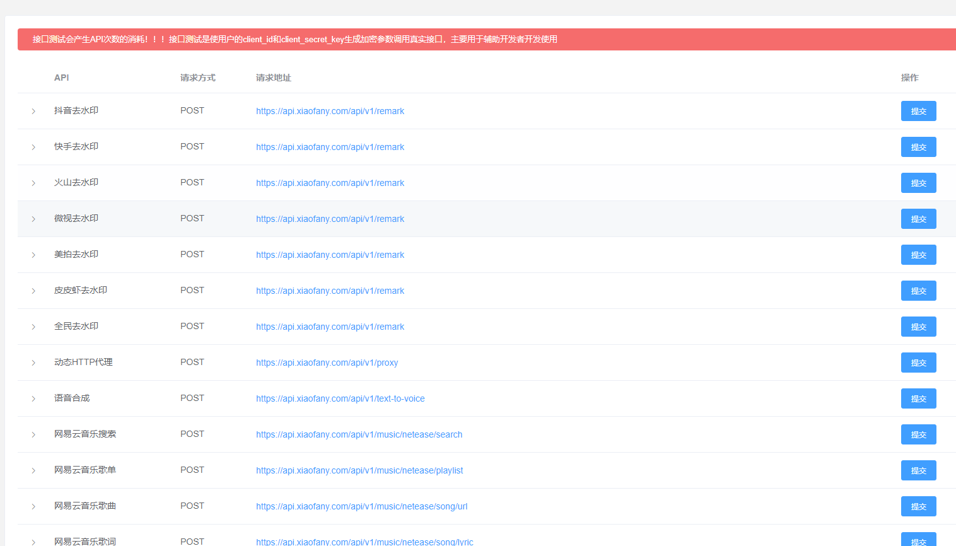Expand the 快手去水印 row
The image size is (956, 546).
[33, 147]
